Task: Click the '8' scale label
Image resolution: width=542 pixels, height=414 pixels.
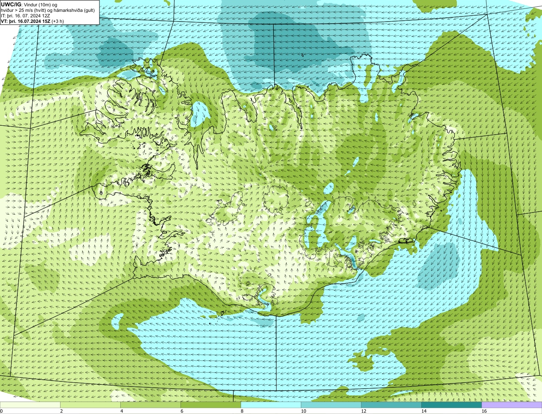Action: 242,411
